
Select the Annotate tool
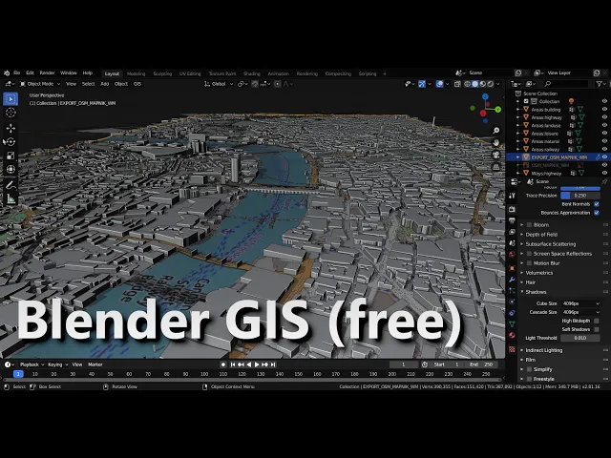11,185
